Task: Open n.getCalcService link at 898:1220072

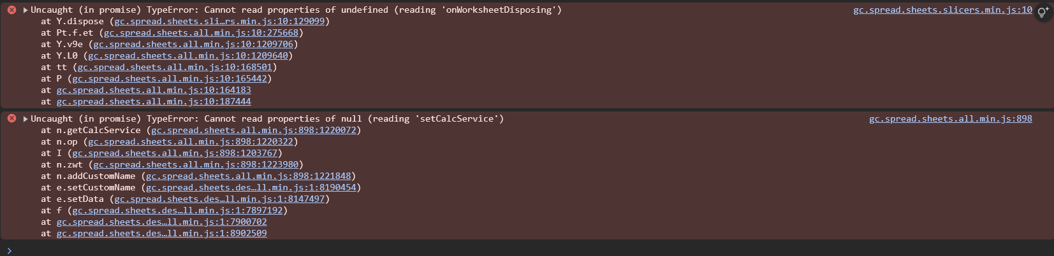Action: (x=254, y=131)
